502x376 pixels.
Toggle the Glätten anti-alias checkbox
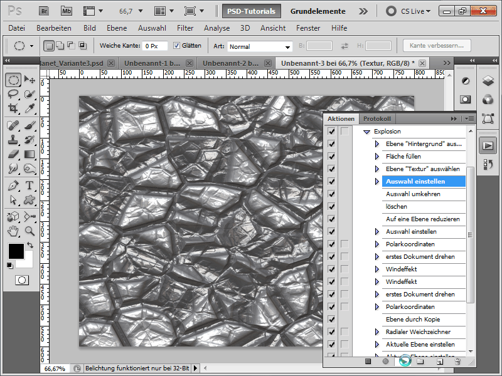(x=176, y=45)
